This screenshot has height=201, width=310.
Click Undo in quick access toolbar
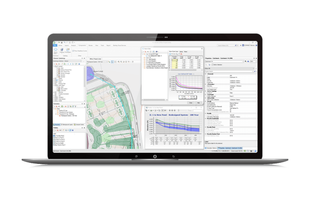click(x=64, y=42)
